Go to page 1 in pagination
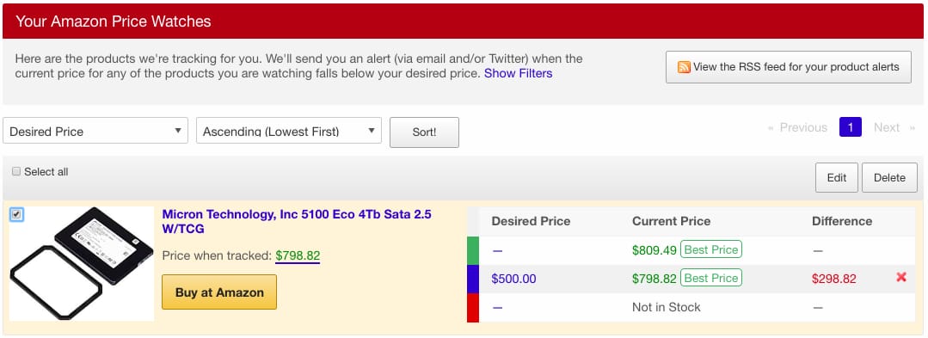 (x=850, y=127)
